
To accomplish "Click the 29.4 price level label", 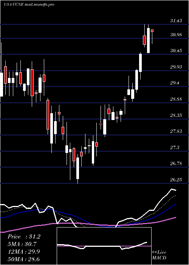I will [x=175, y=83].
